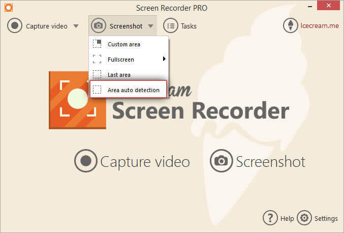344x233 pixels.
Task: Click the Last area dashed-square icon
Action: pyautogui.click(x=97, y=74)
